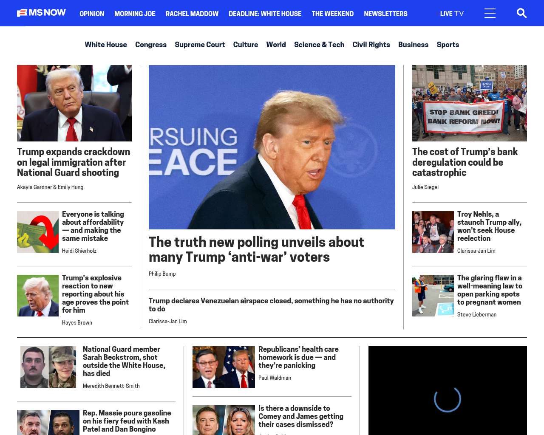Click the MS NOW logo

[41, 13]
